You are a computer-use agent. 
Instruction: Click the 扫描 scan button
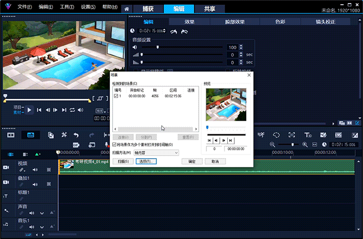tap(123, 161)
